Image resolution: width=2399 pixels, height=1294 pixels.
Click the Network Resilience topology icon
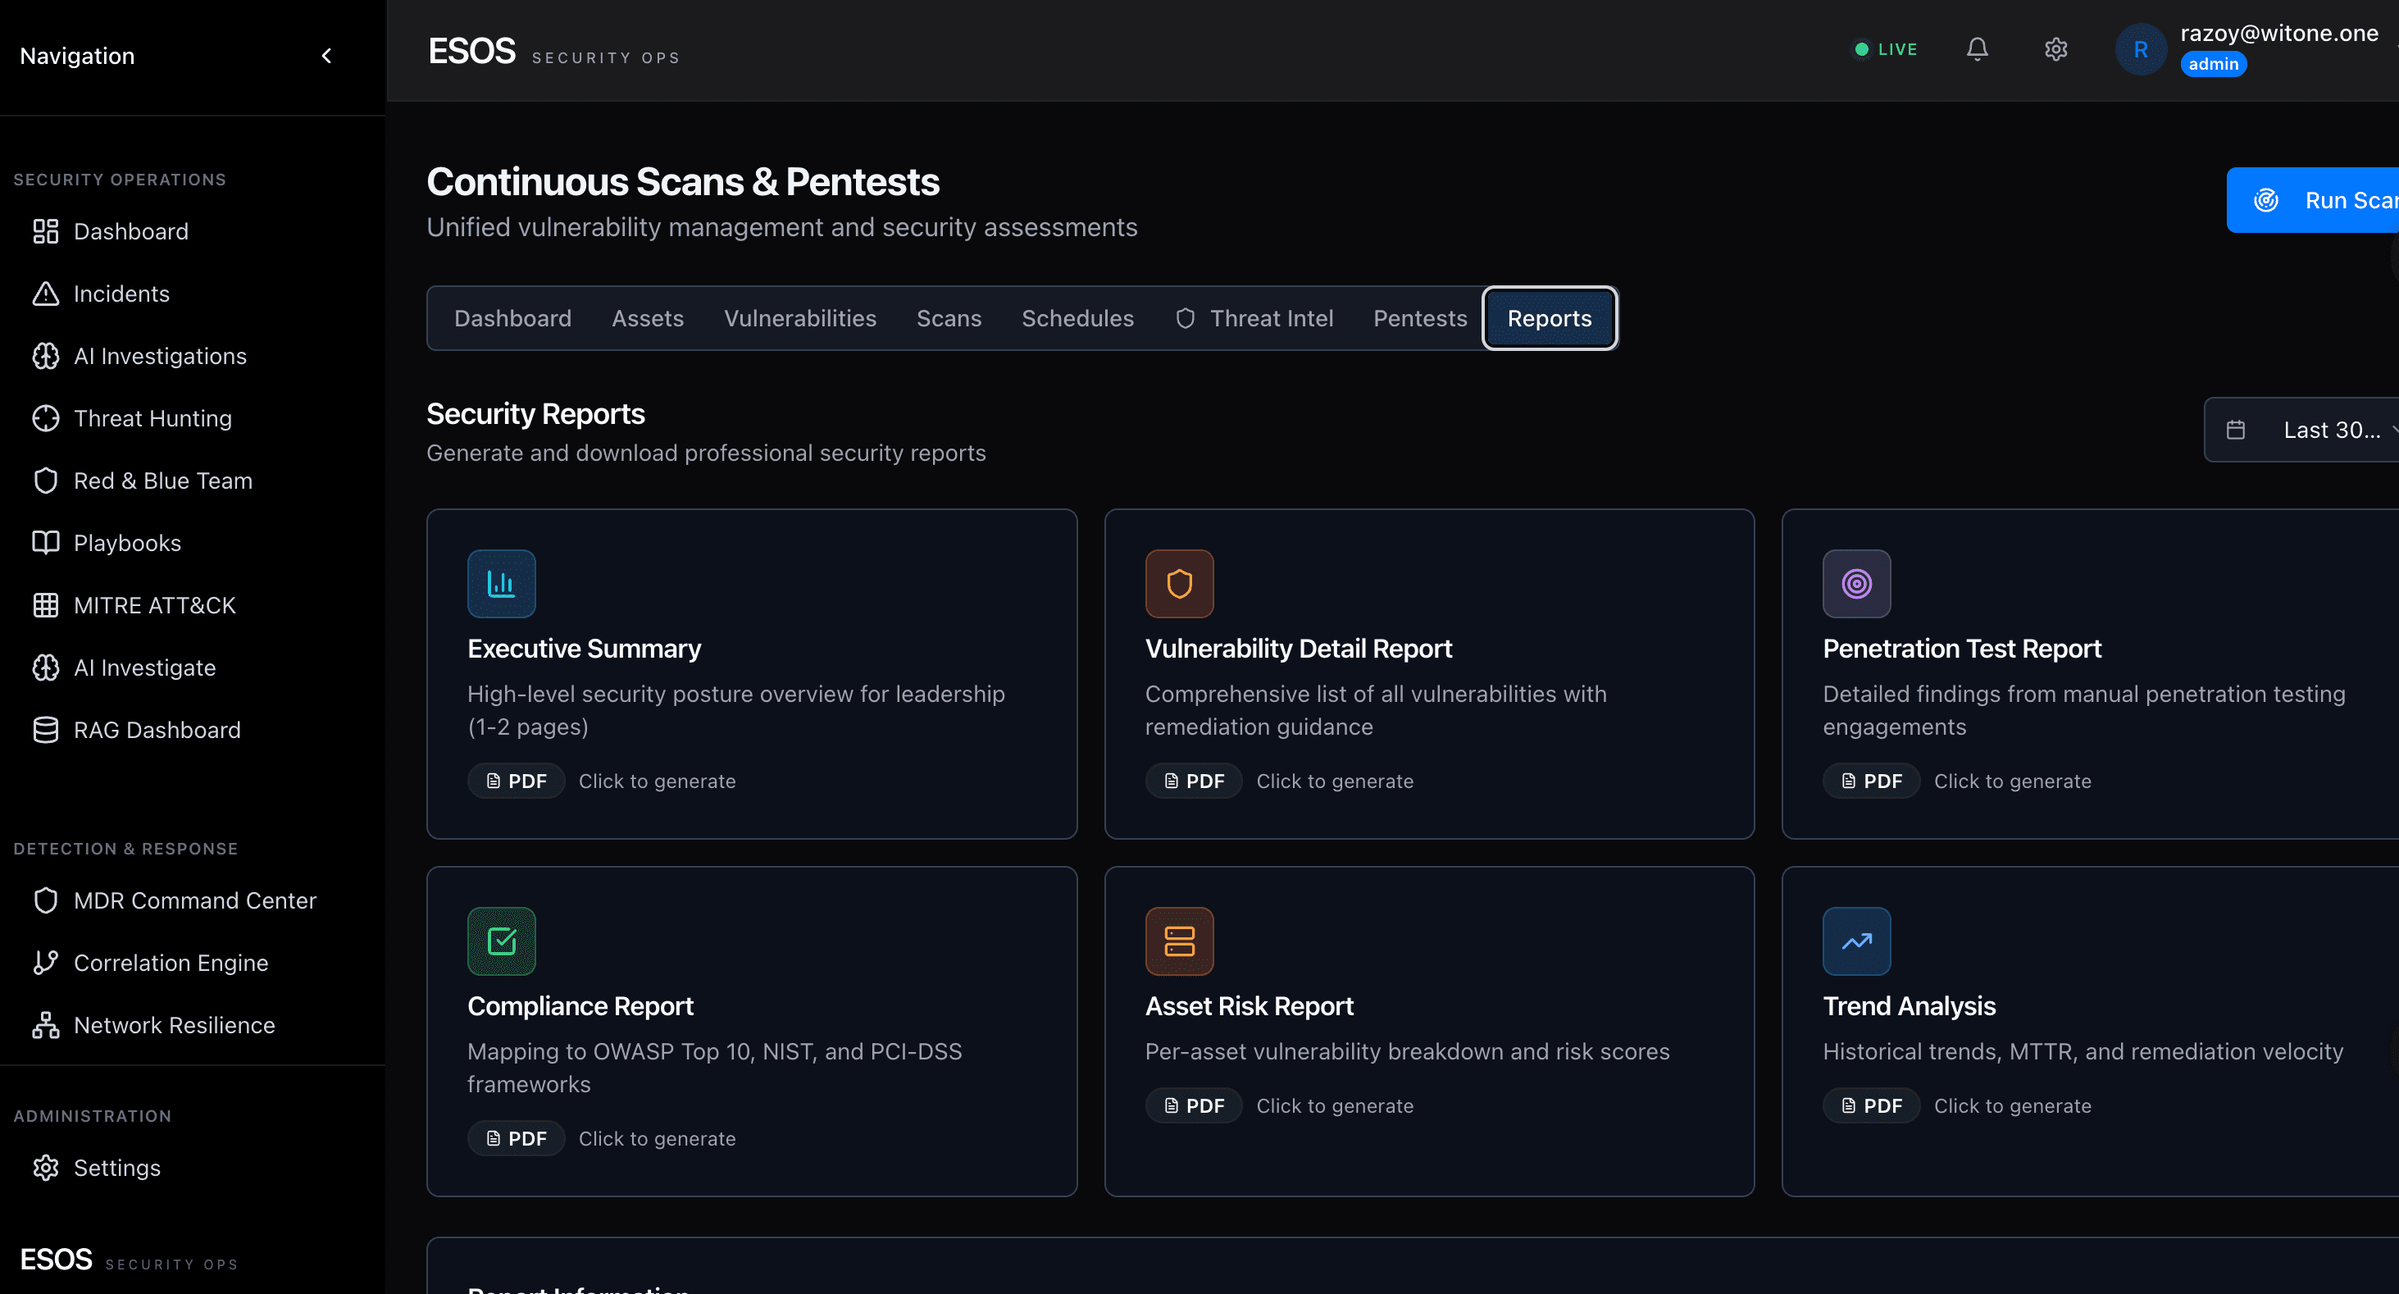pyautogui.click(x=46, y=1026)
